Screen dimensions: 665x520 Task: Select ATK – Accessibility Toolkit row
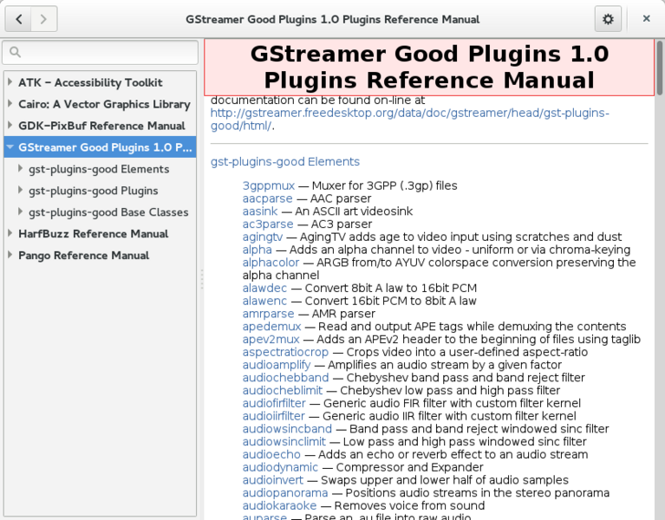[x=100, y=82]
